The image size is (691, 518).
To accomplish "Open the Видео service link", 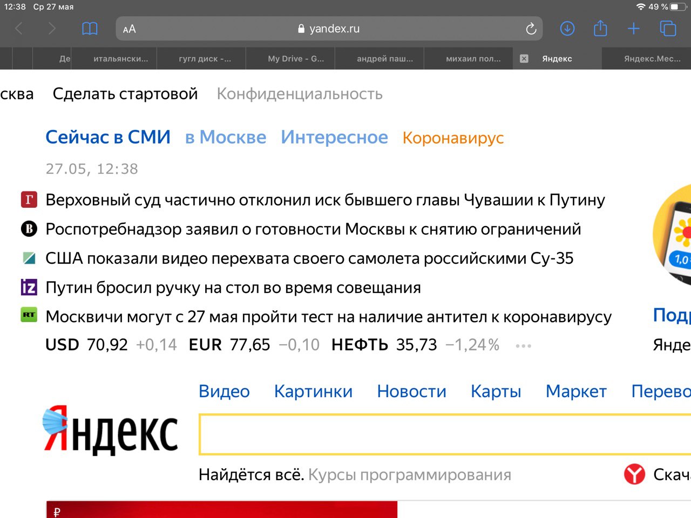I will click(x=224, y=391).
